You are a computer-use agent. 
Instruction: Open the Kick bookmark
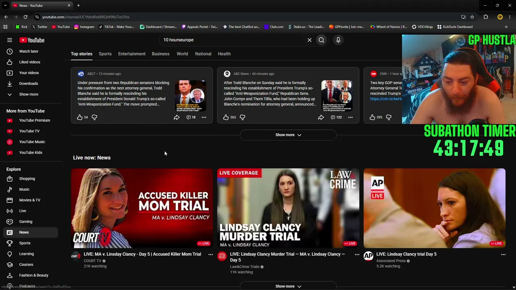pos(22,27)
